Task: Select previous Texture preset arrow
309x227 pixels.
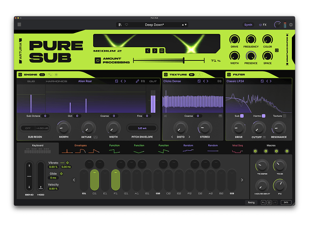Action: coord(204,81)
